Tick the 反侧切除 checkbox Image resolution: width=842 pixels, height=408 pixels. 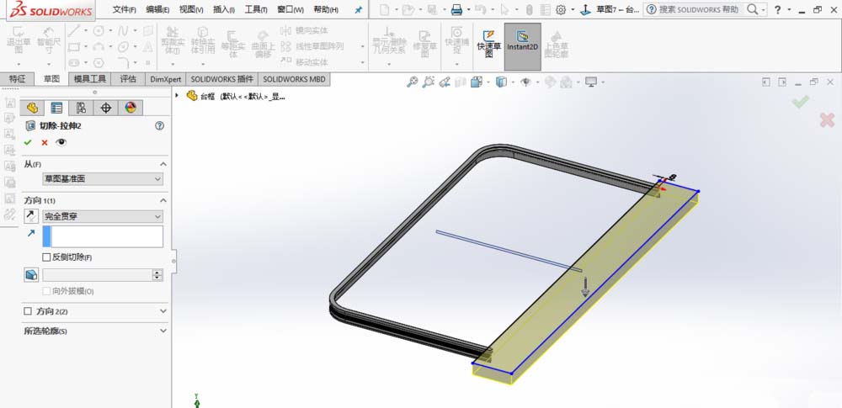[46, 257]
